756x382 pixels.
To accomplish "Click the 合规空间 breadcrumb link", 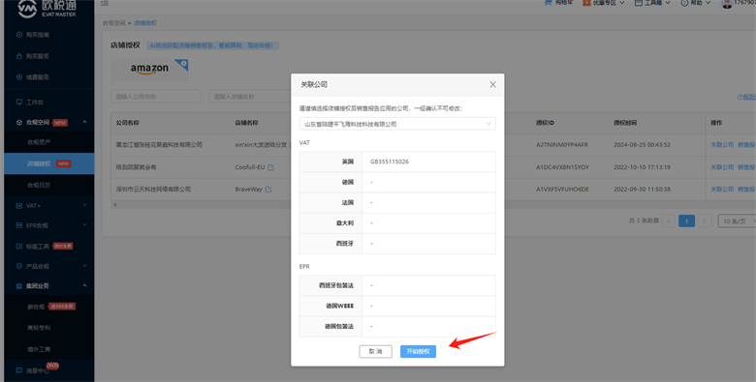I will pyautogui.click(x=113, y=23).
